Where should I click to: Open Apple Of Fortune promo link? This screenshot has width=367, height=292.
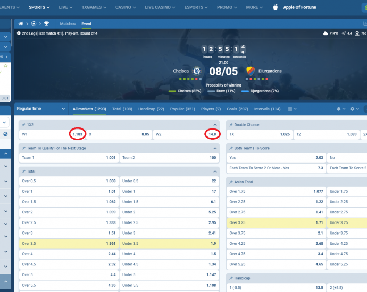pyautogui.click(x=299, y=7)
